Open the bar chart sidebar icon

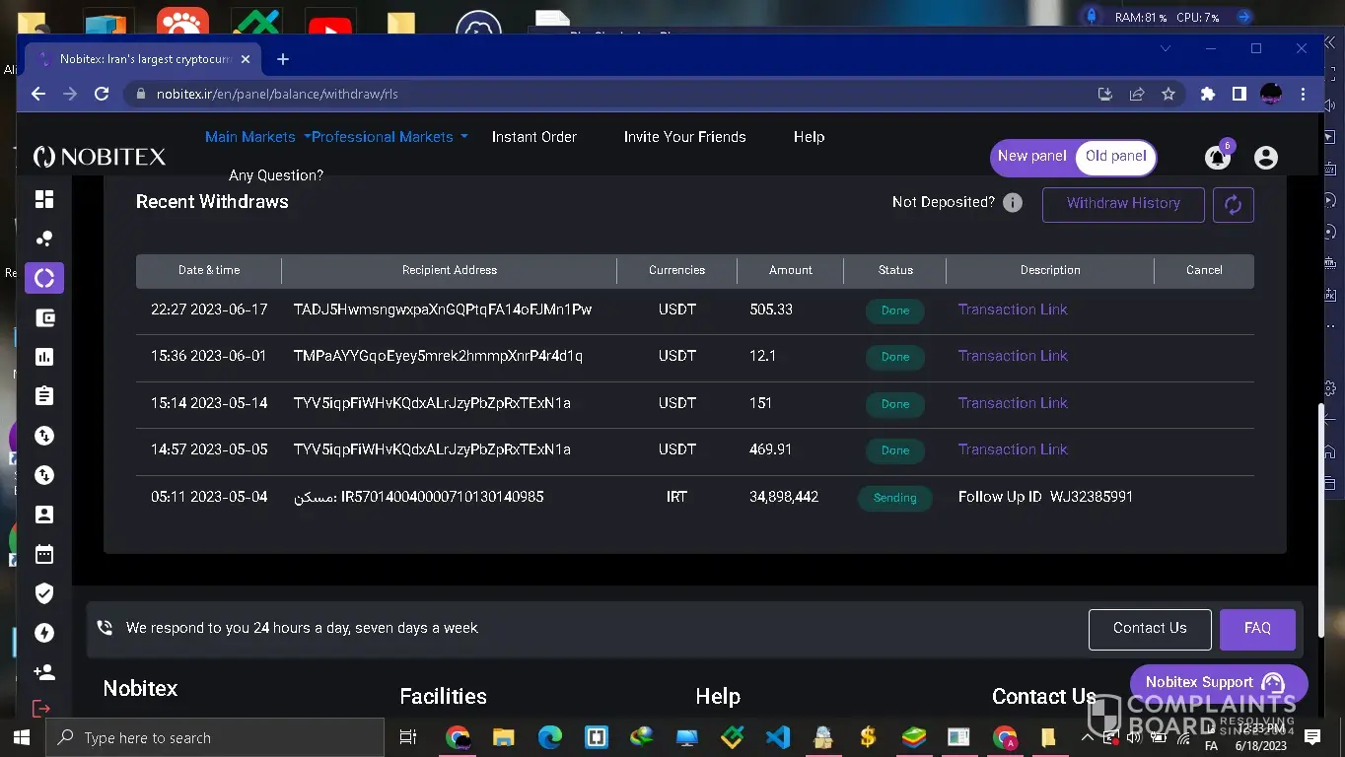point(44,357)
